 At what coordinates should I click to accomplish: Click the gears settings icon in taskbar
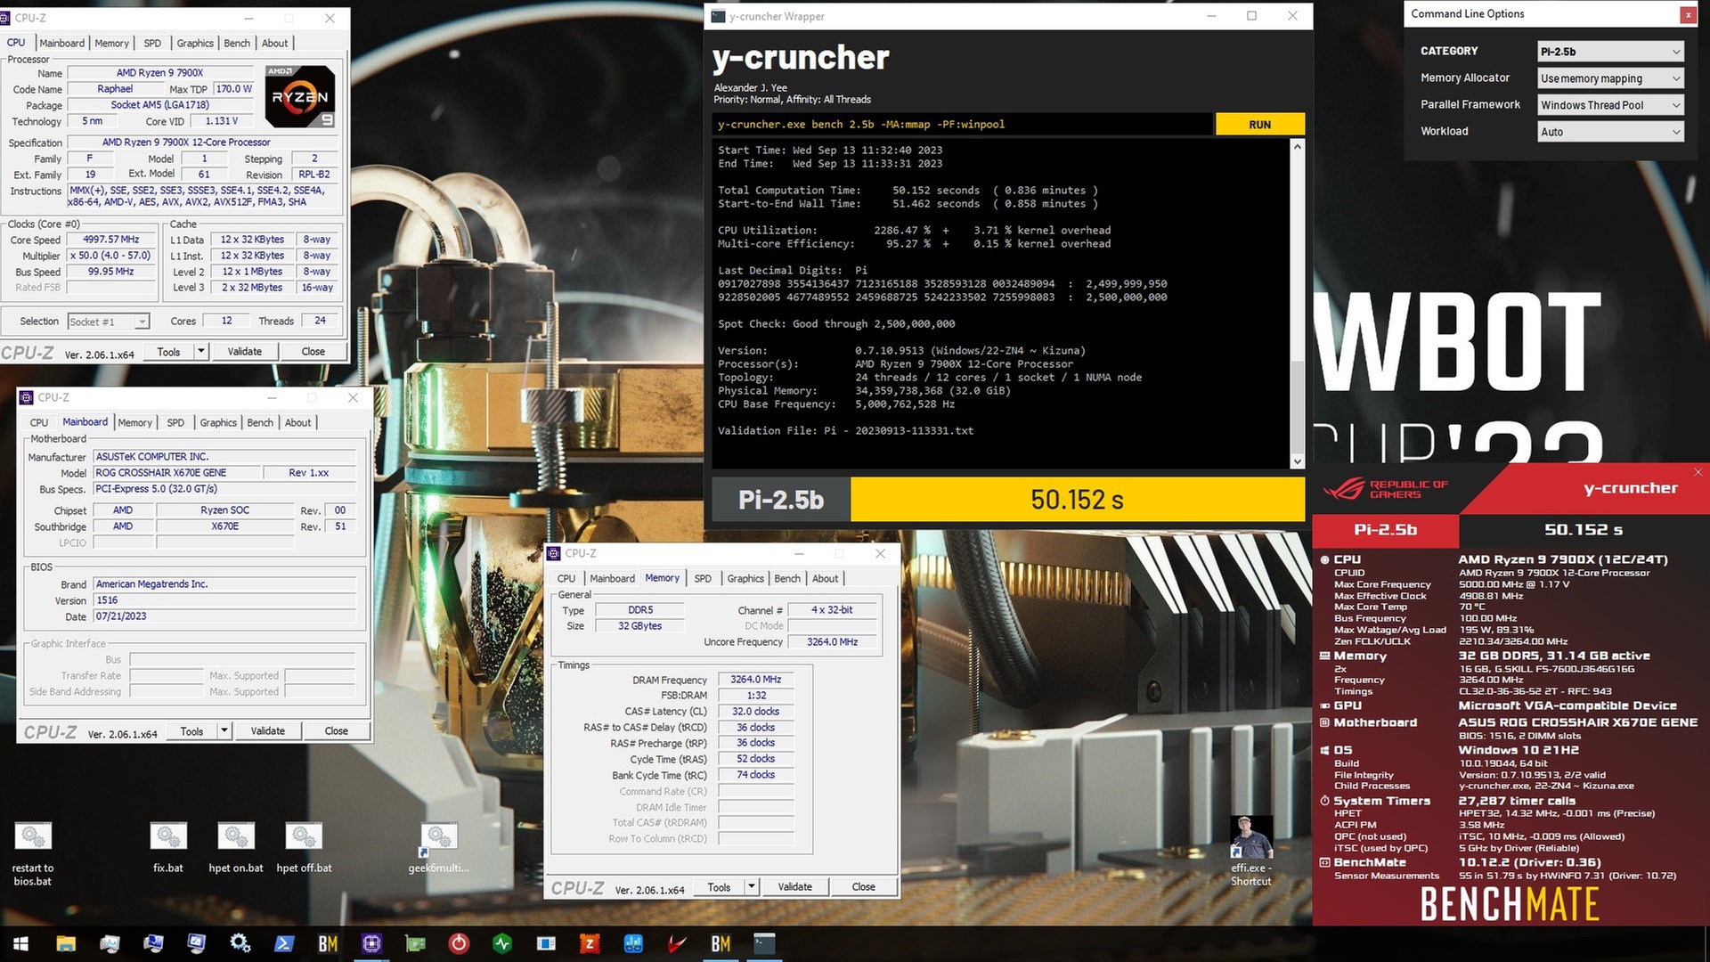[x=240, y=943]
